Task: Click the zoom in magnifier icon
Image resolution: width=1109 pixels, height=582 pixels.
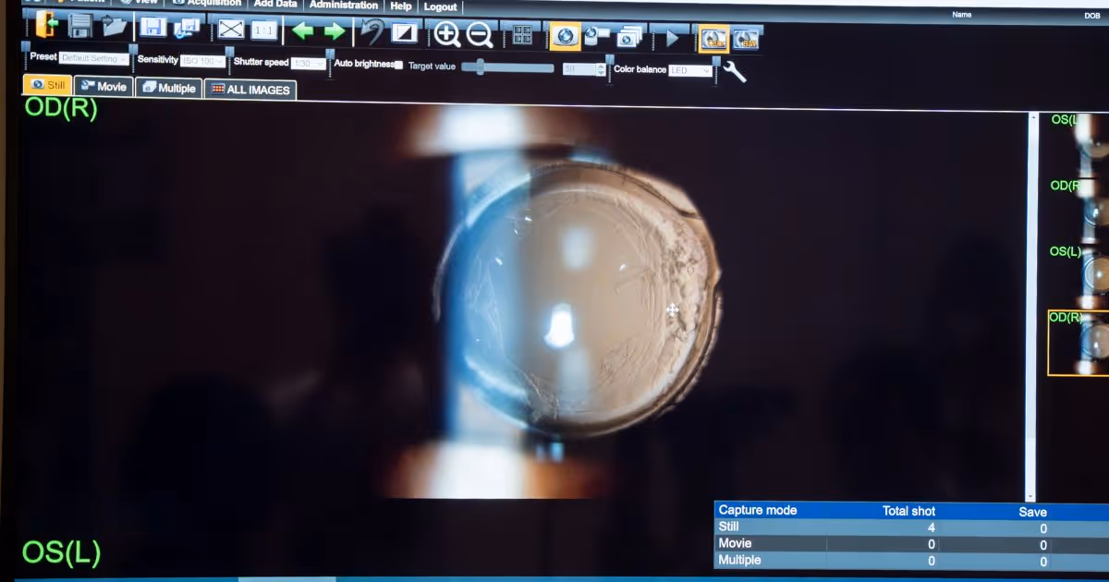Action: click(x=447, y=35)
